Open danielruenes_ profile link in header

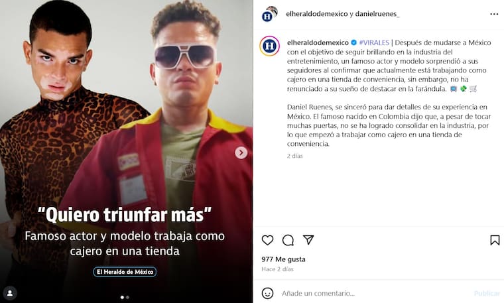pyautogui.click(x=377, y=14)
